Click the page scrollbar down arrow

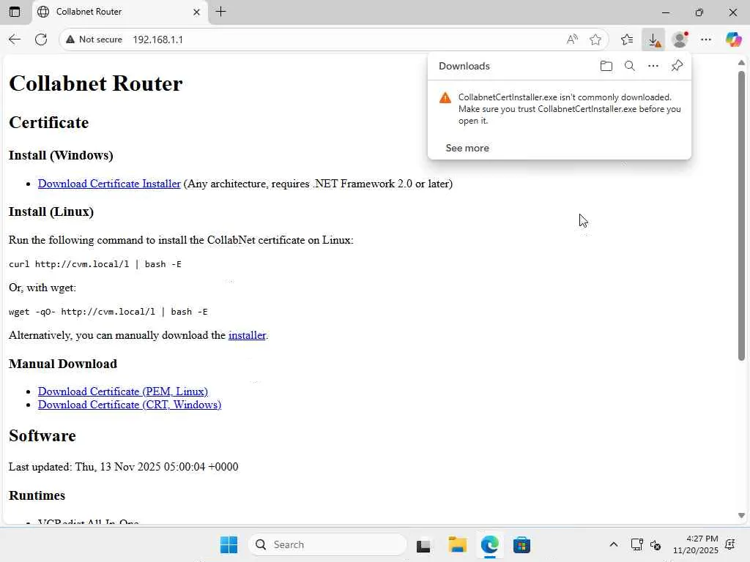[741, 516]
